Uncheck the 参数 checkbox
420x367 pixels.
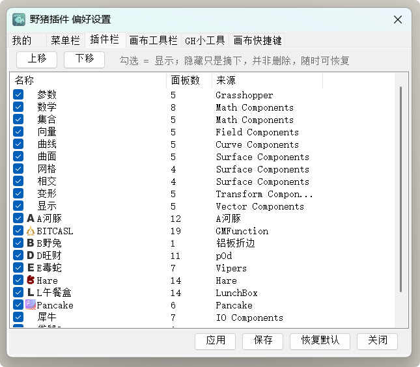(x=18, y=95)
